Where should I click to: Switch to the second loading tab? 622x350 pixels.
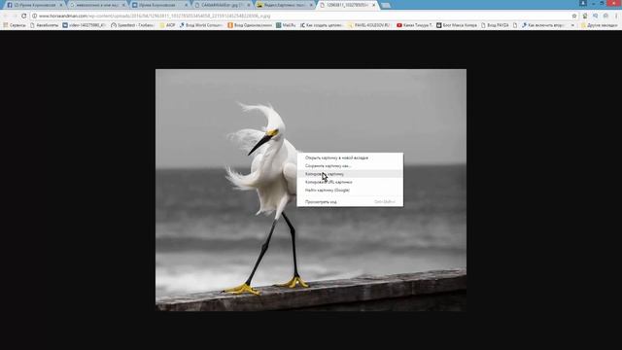(x=97, y=5)
